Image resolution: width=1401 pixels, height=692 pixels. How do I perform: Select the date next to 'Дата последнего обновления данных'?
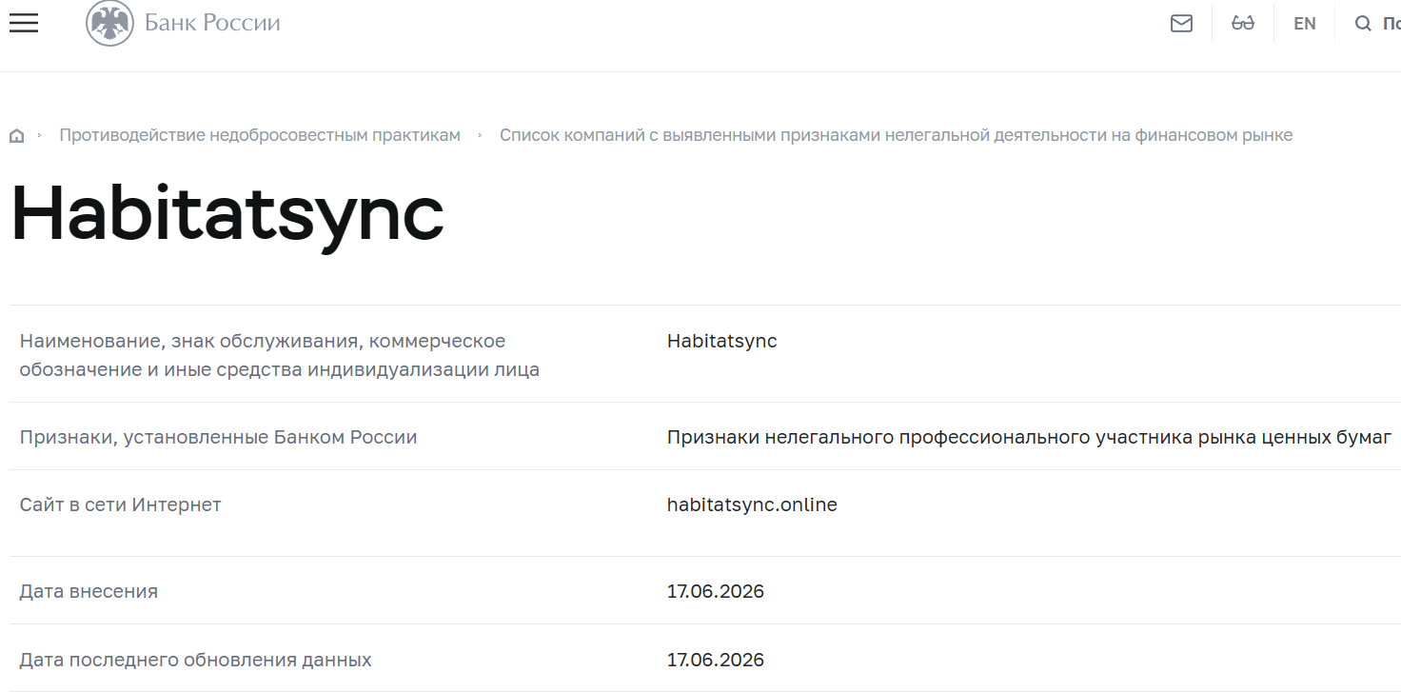(715, 660)
